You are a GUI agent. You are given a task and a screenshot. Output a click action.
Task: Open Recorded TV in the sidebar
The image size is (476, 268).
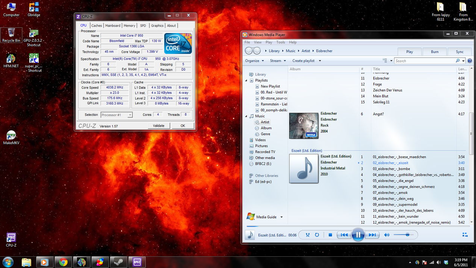pyautogui.click(x=265, y=152)
